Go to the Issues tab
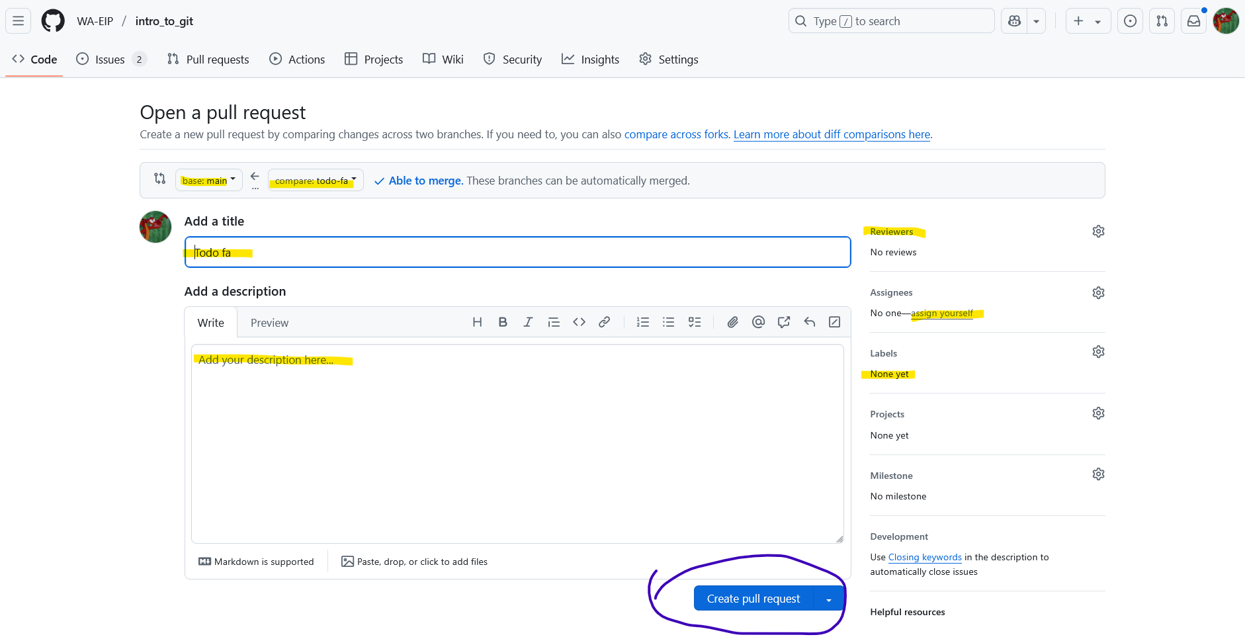This screenshot has width=1245, height=637. pos(110,60)
